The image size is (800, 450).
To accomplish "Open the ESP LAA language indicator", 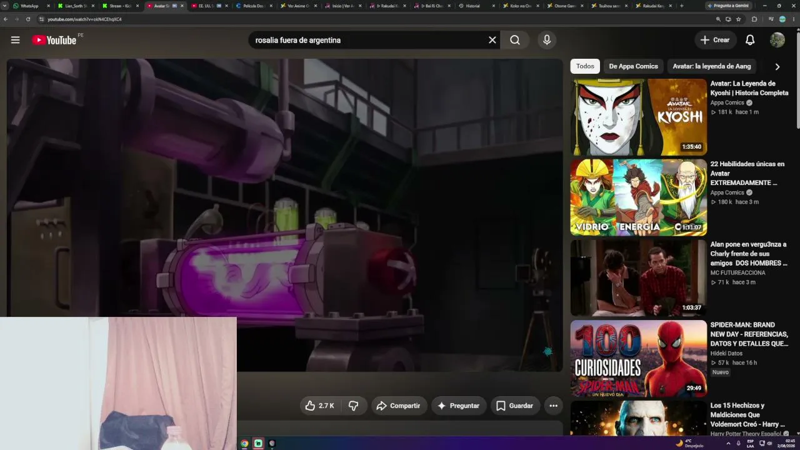I will click(750, 443).
